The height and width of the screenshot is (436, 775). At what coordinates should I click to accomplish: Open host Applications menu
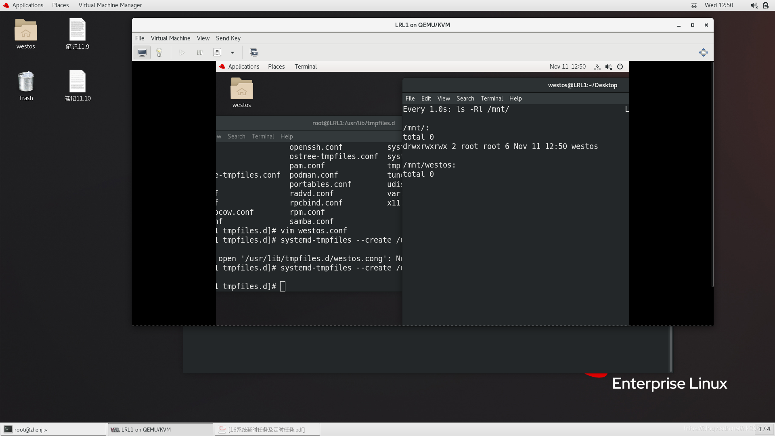[x=23, y=5]
